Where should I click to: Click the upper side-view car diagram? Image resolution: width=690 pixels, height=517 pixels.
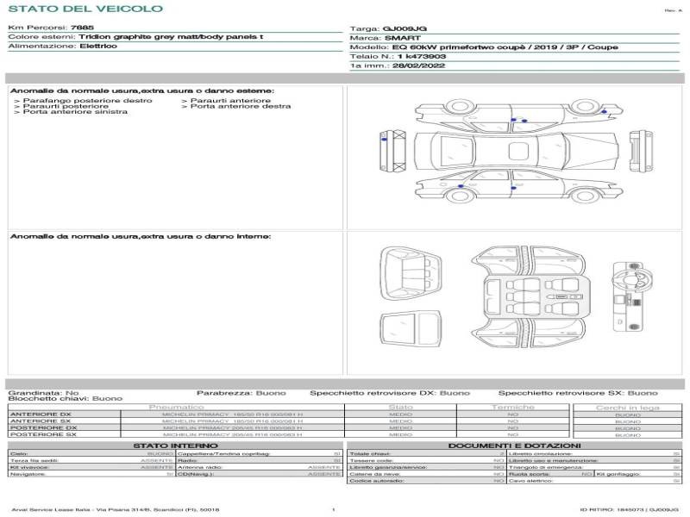point(519,115)
